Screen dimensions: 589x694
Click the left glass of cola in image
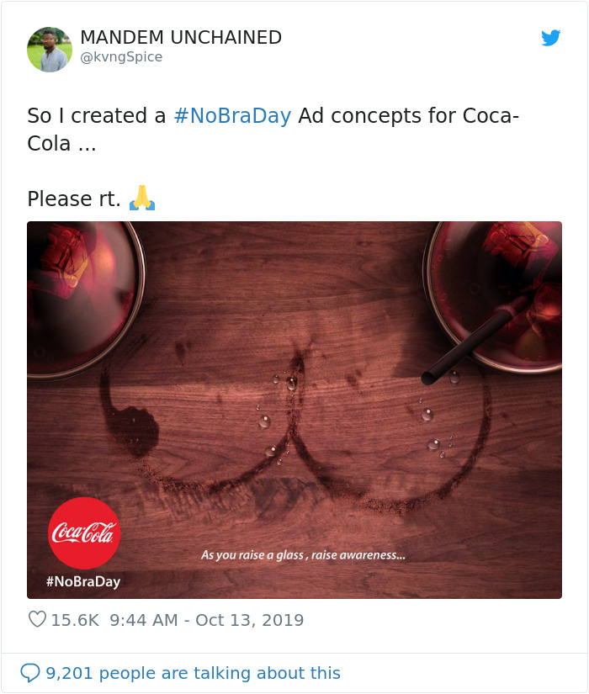coord(80,286)
